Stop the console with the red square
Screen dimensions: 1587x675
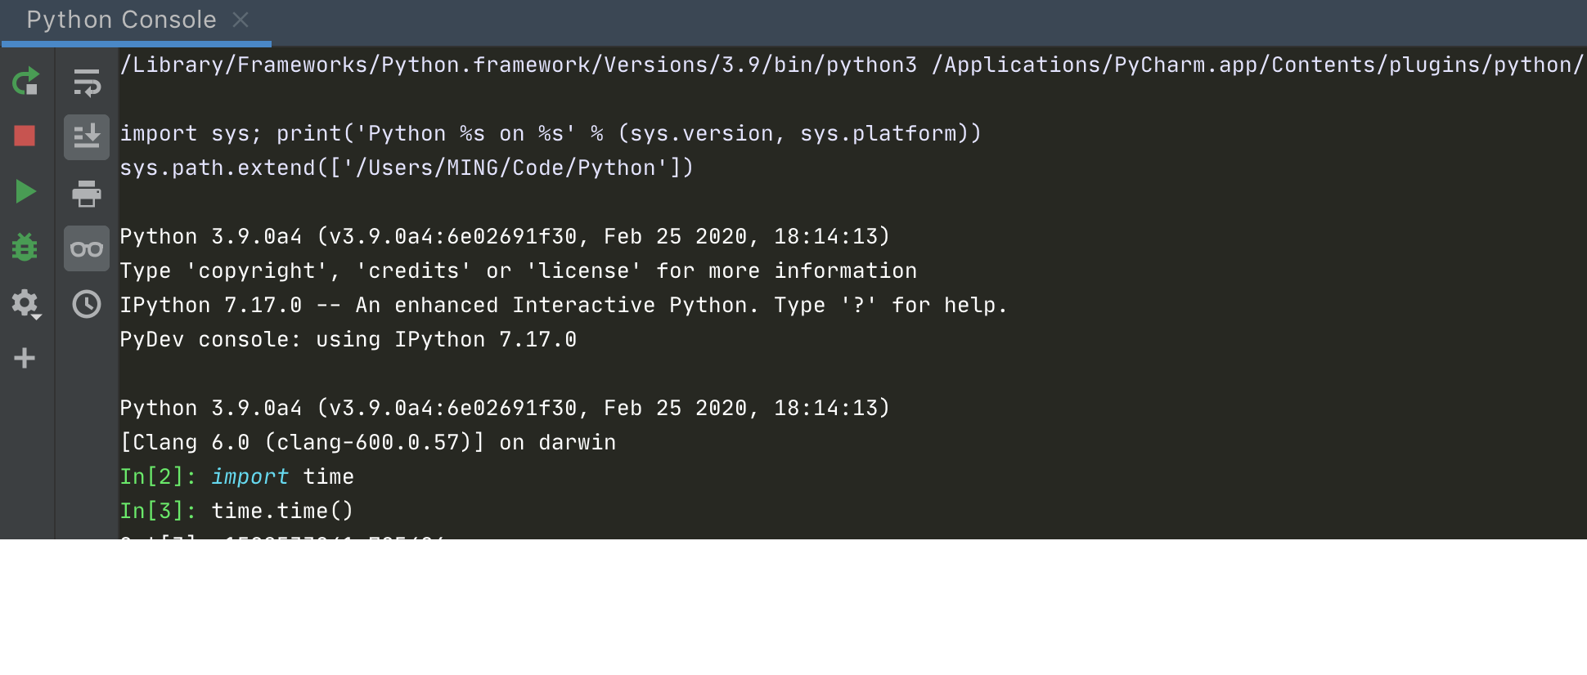click(25, 136)
